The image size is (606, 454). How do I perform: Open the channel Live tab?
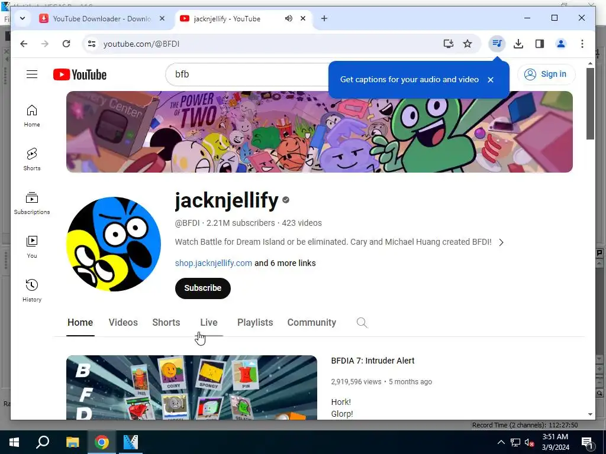(209, 322)
